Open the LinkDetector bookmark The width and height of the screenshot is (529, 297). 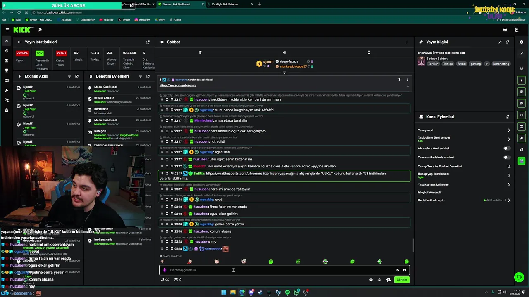point(85,20)
